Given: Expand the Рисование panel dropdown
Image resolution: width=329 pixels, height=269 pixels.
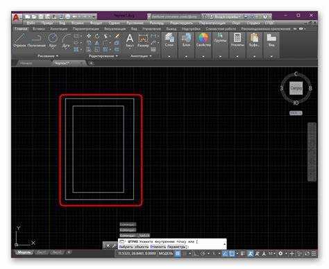Looking at the screenshot, I should point(48,56).
